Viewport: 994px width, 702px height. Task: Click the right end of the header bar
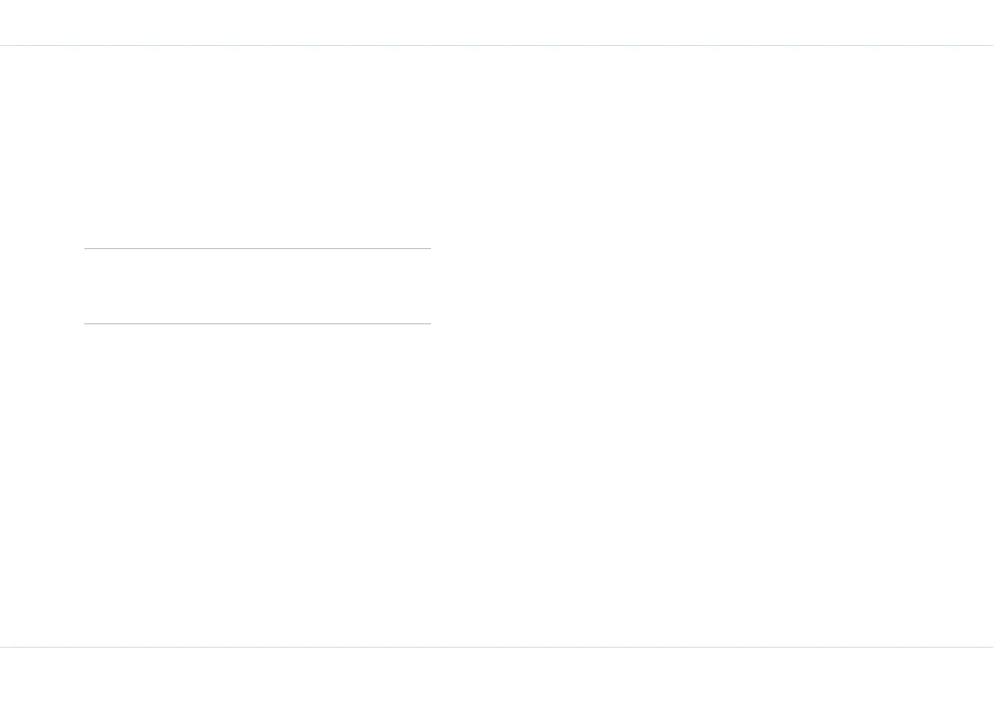click(981, 23)
